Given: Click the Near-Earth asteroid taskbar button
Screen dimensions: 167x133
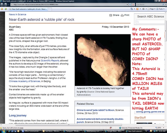Looking at the screenshot, I should tap(134, 131).
